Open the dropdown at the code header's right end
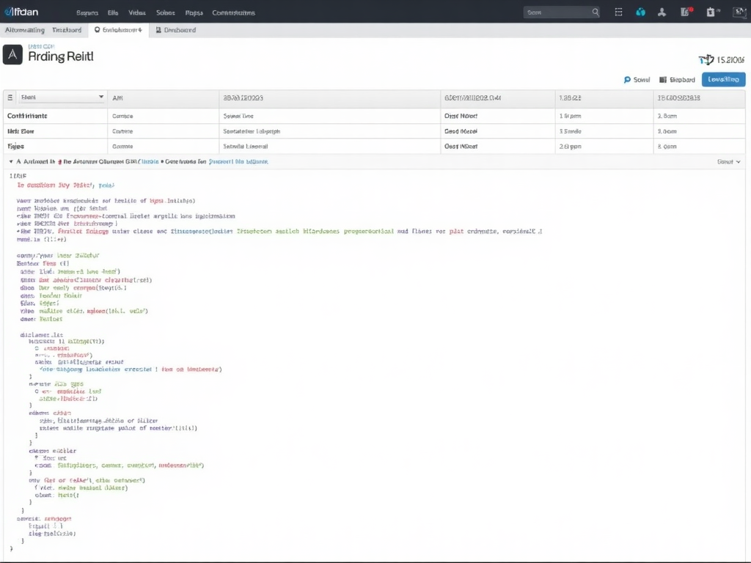This screenshot has width=751, height=563. [729, 162]
